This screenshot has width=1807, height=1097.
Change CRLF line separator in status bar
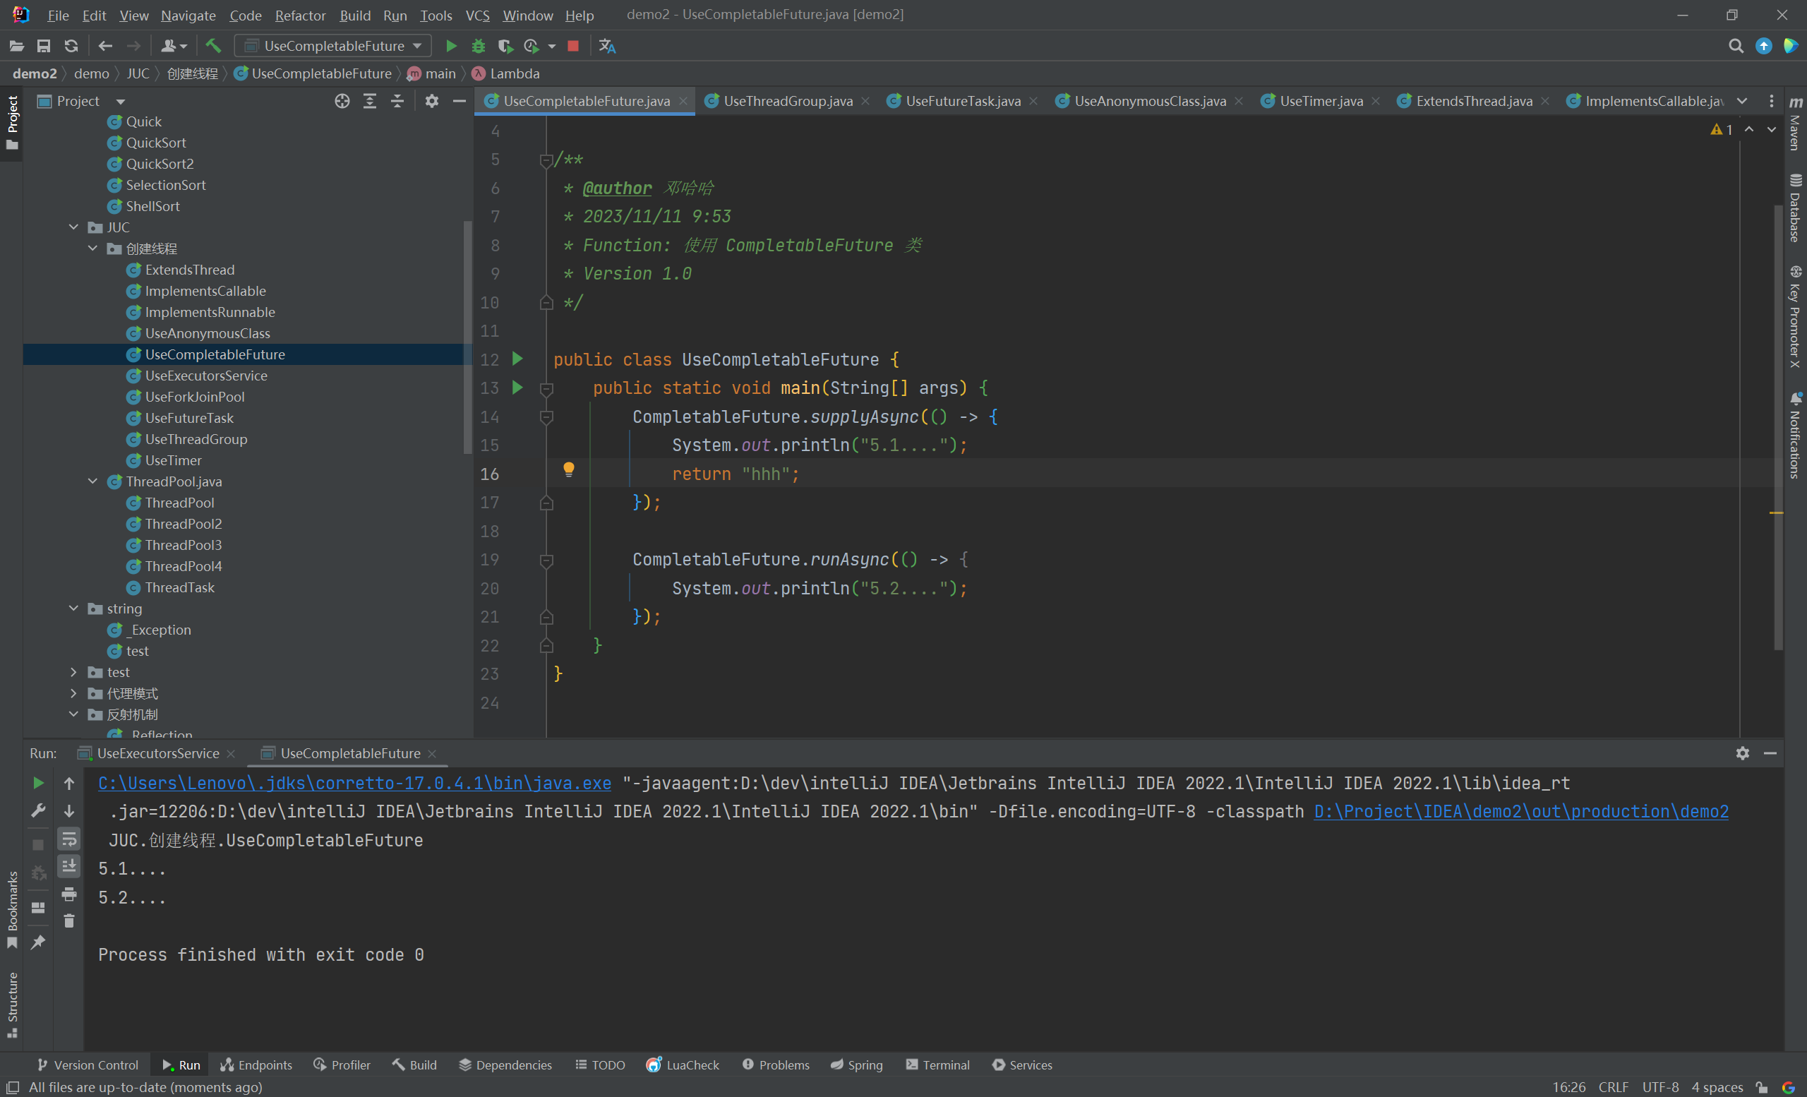[1614, 1086]
